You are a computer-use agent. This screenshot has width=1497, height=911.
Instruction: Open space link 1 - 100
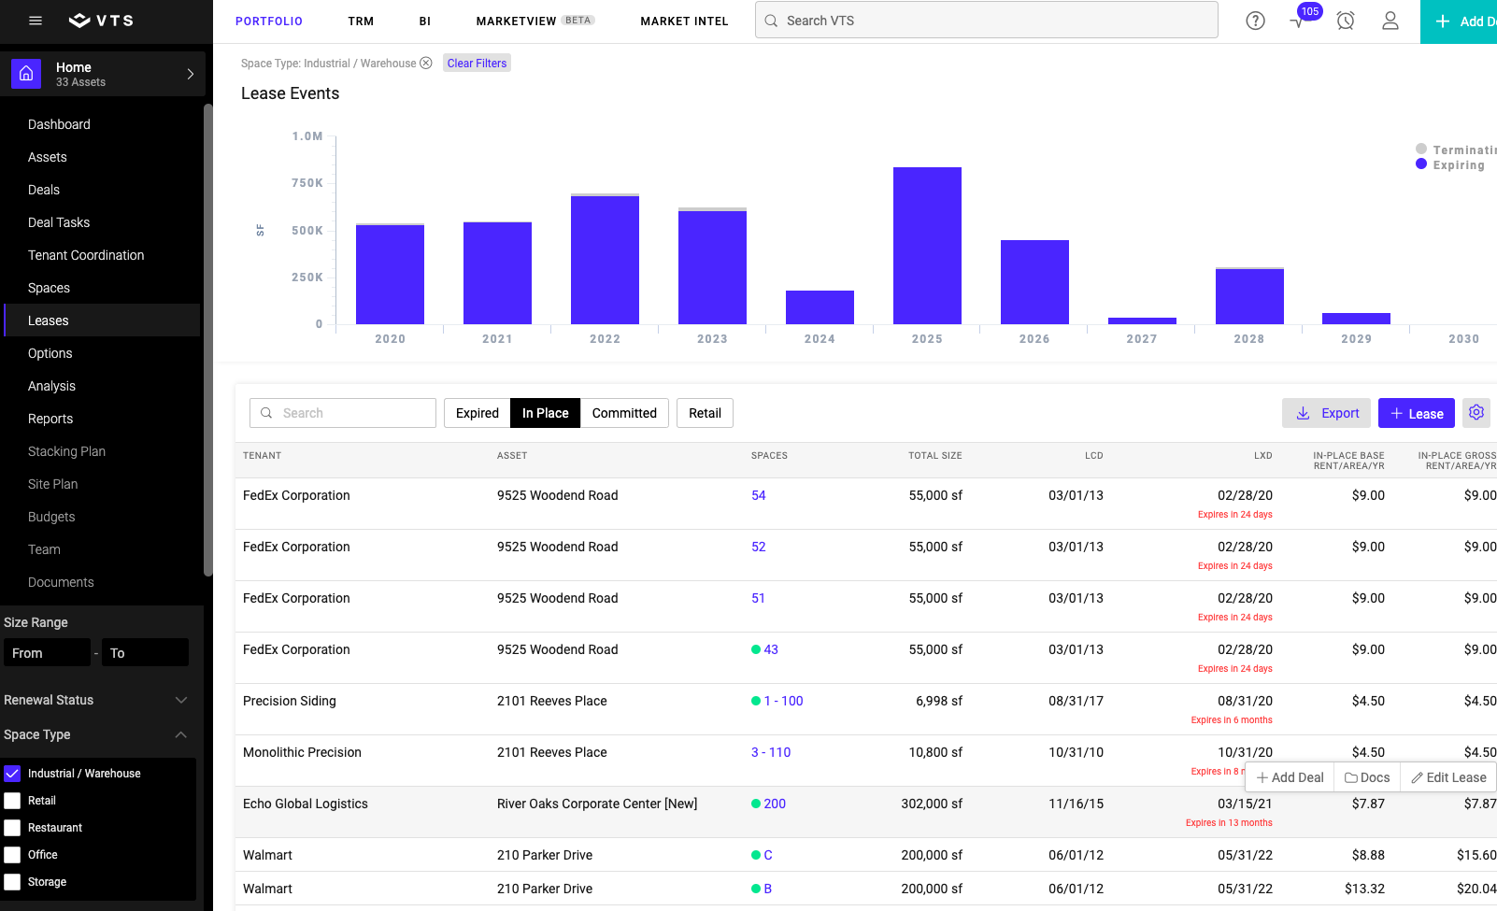click(x=784, y=701)
